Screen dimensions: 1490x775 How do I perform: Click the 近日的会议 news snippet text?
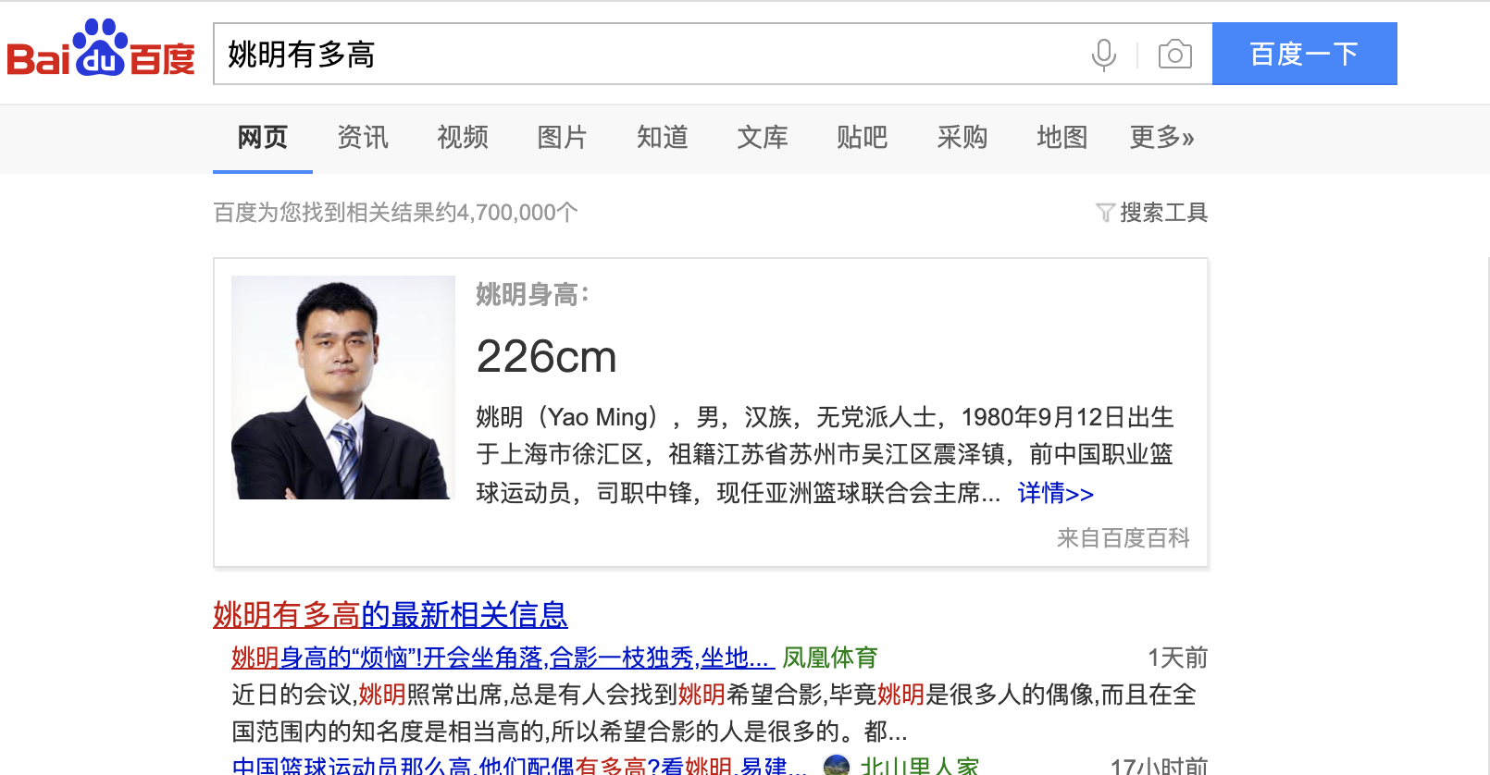[714, 713]
